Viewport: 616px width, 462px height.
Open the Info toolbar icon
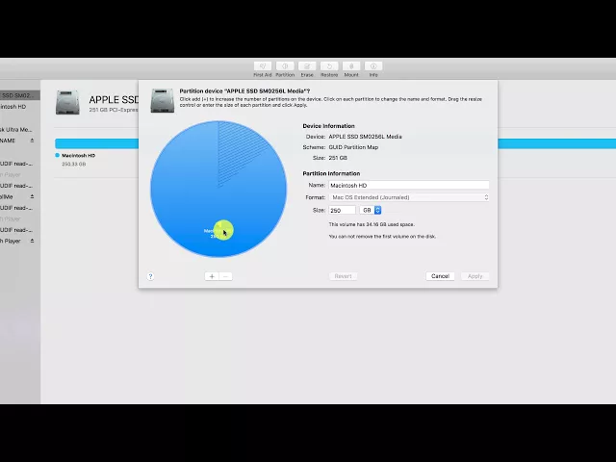373,66
